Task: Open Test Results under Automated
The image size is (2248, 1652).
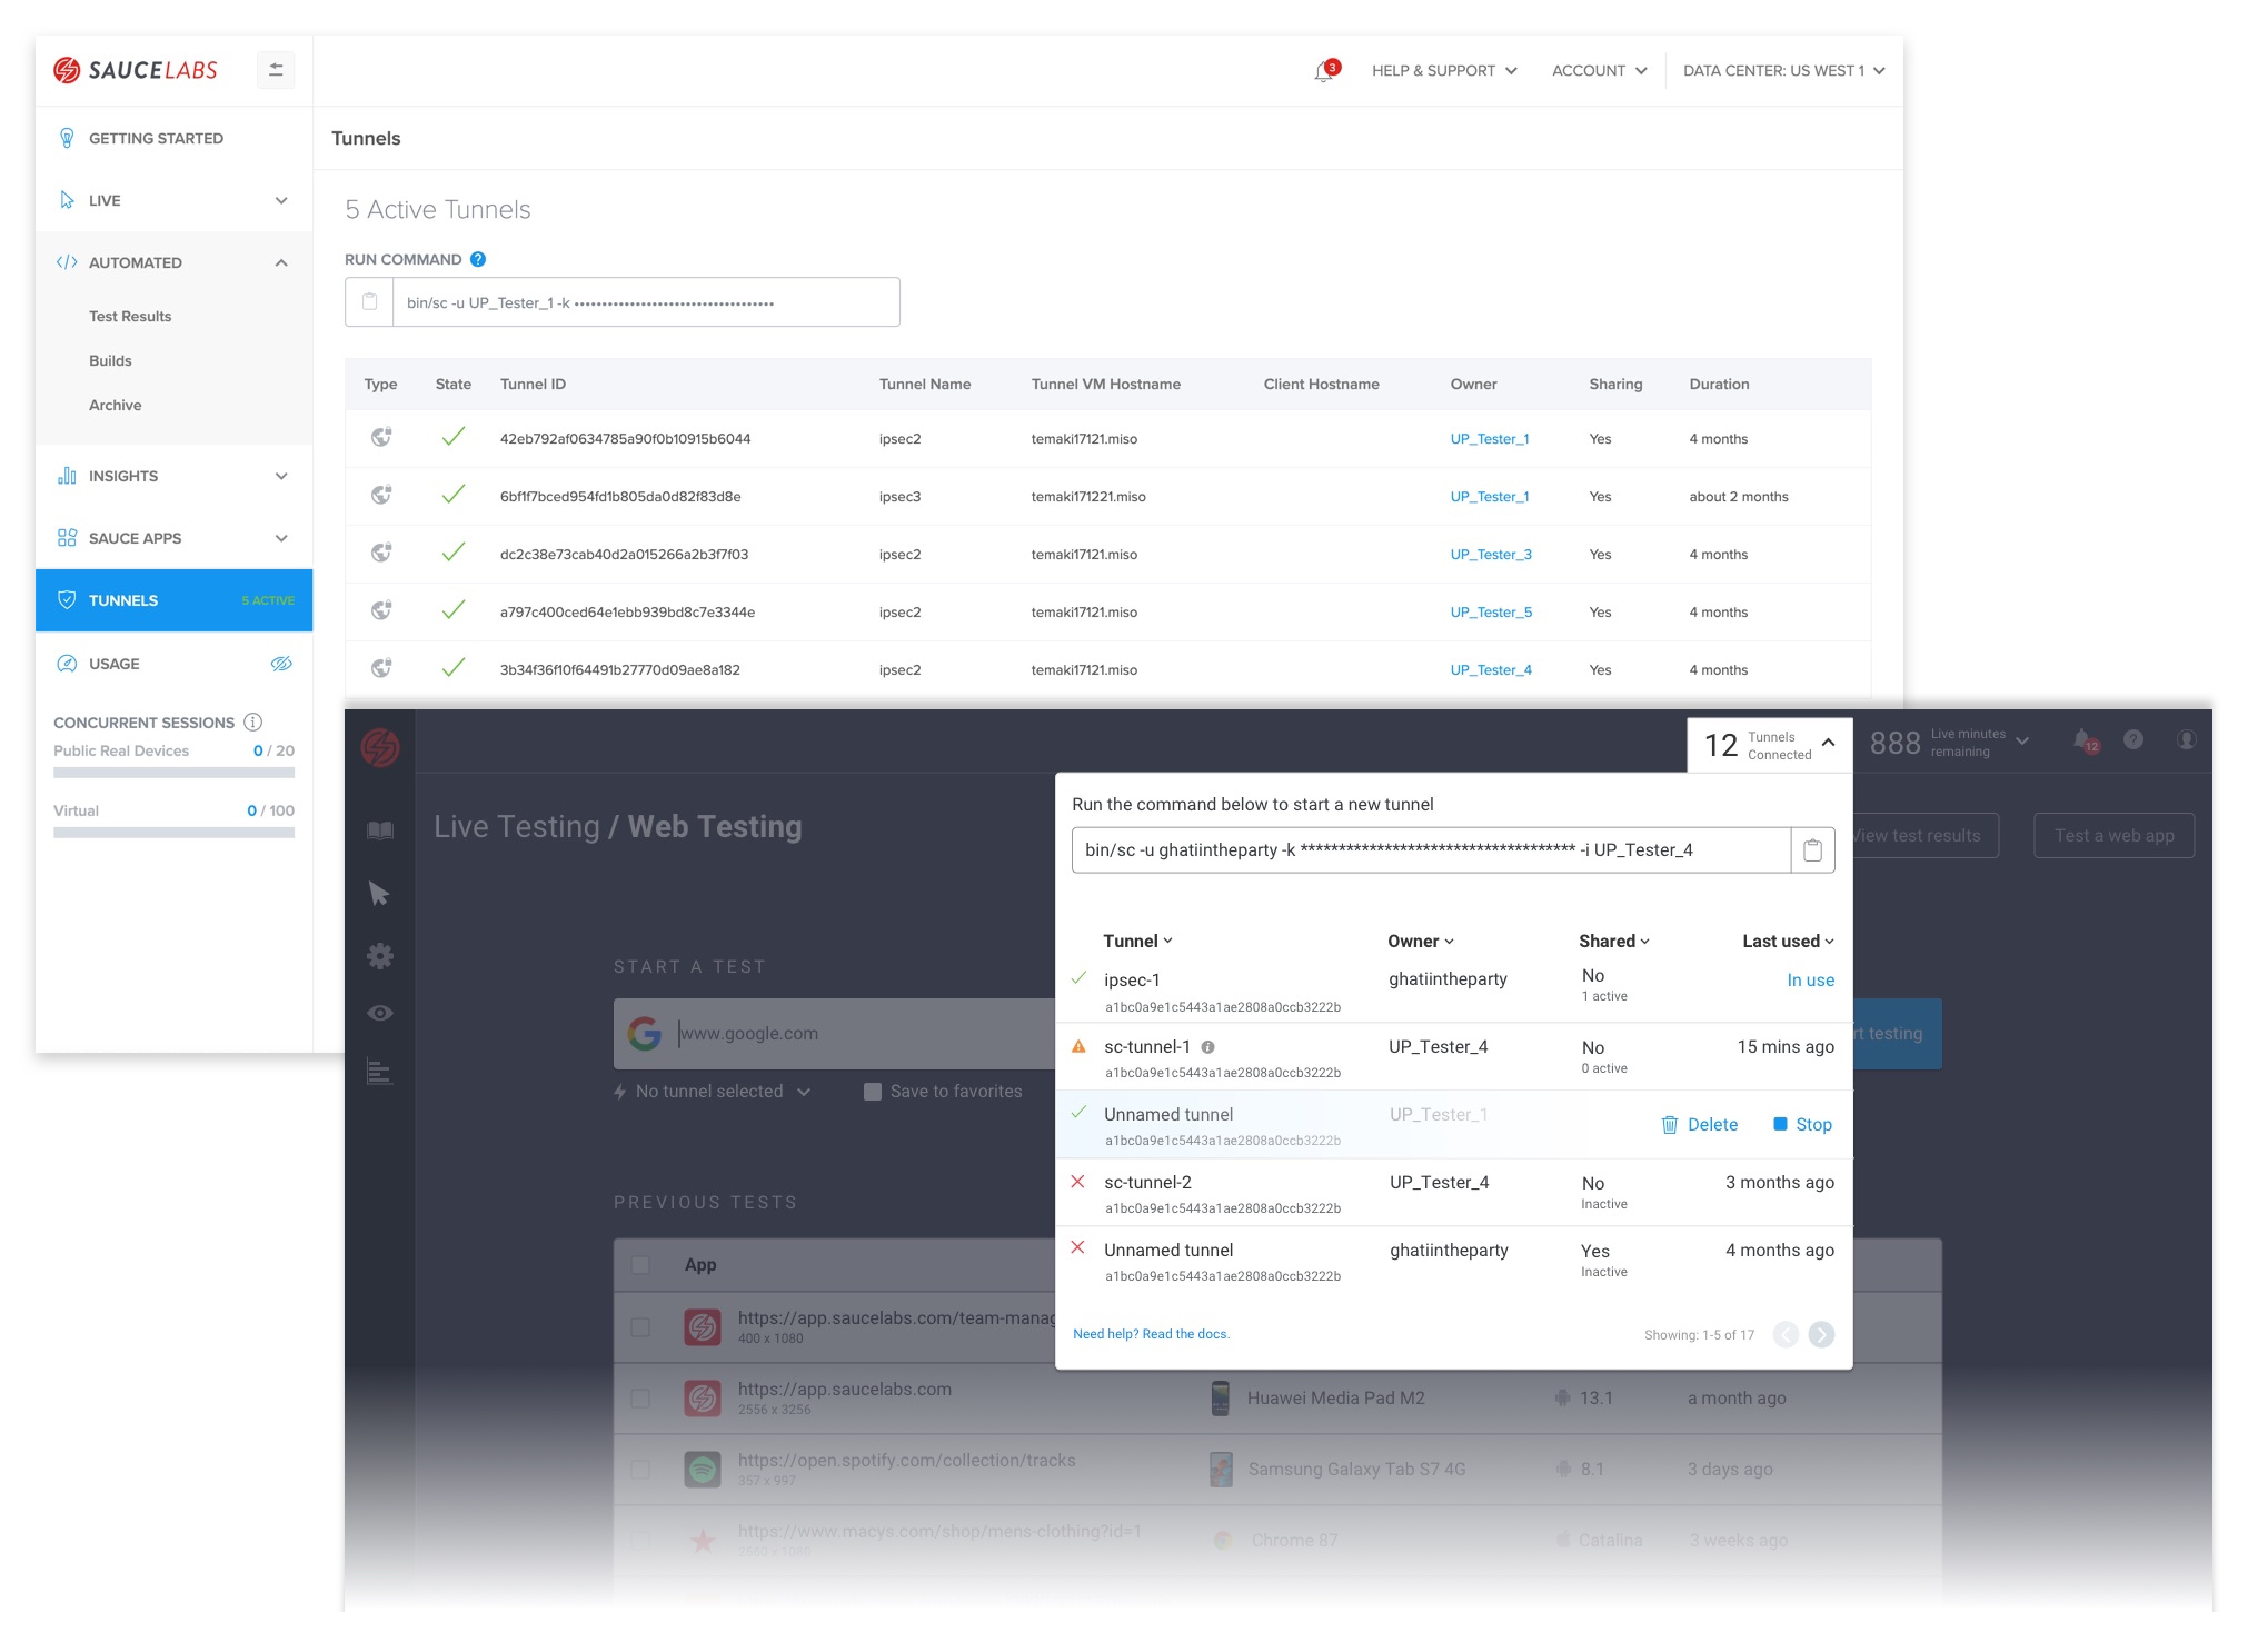Action: (x=130, y=316)
